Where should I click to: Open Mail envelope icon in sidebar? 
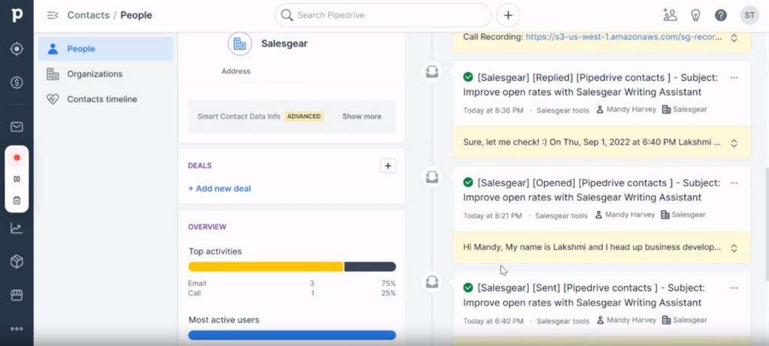click(17, 127)
